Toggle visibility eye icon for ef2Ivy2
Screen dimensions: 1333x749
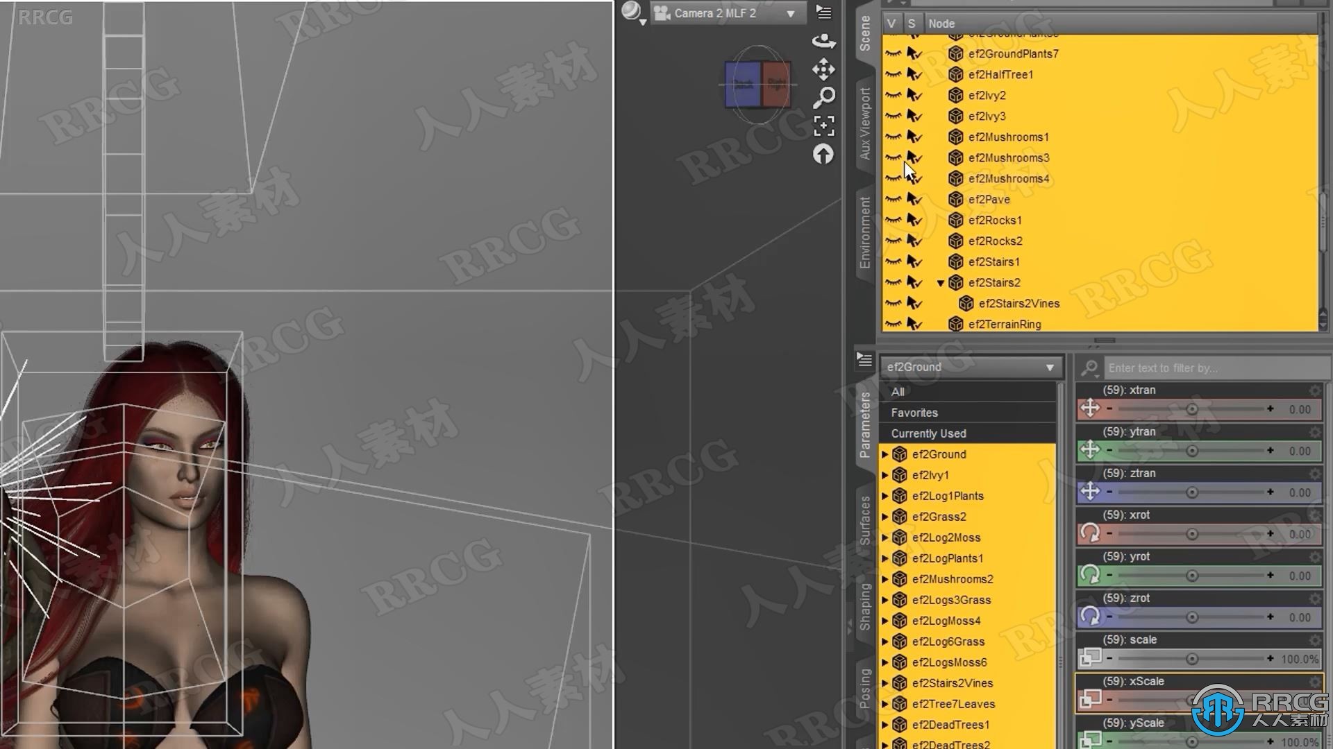click(891, 94)
